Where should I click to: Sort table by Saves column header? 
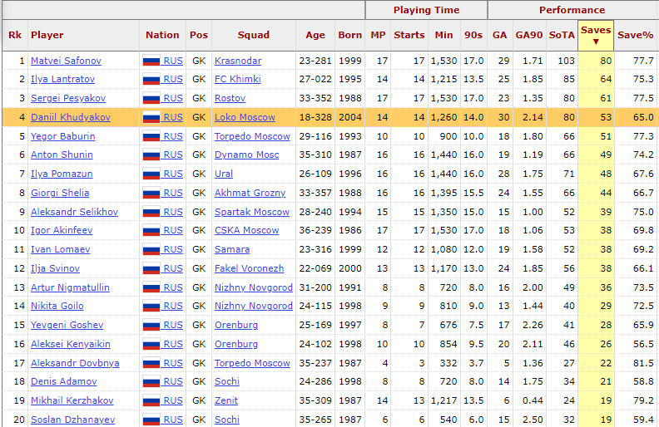click(x=596, y=35)
